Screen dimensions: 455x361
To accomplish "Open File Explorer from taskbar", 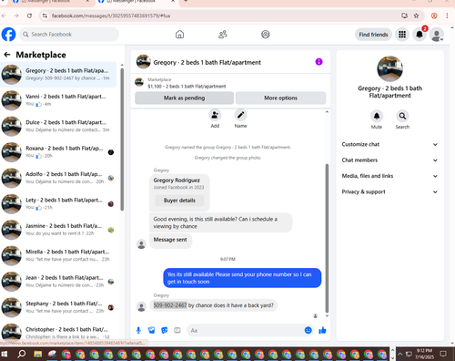I will (x=37, y=354).
